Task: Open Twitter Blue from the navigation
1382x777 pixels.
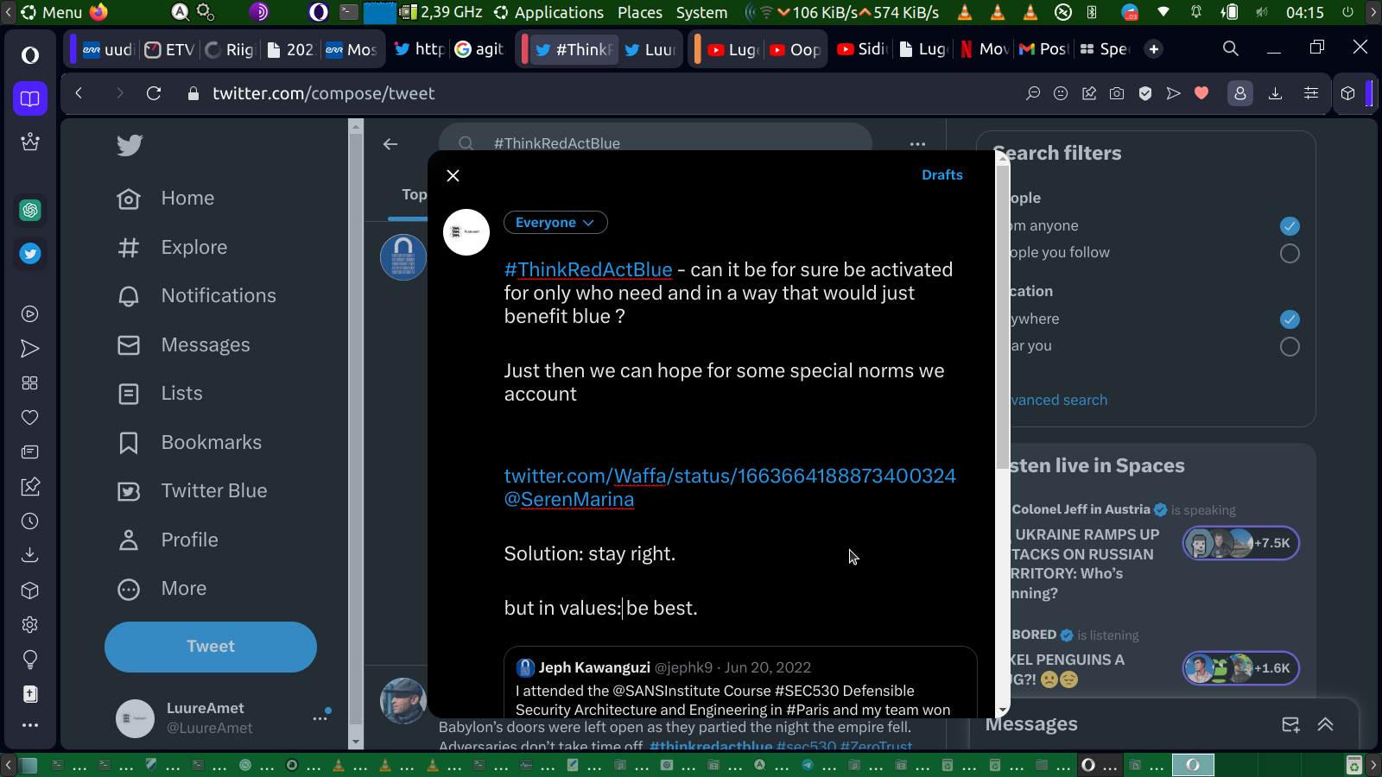Action: pyautogui.click(x=193, y=491)
